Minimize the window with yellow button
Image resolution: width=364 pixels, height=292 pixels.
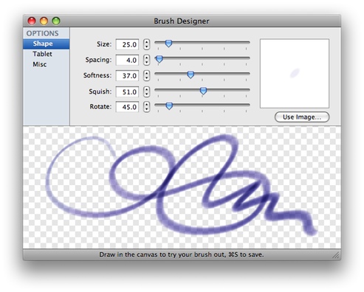(44, 21)
